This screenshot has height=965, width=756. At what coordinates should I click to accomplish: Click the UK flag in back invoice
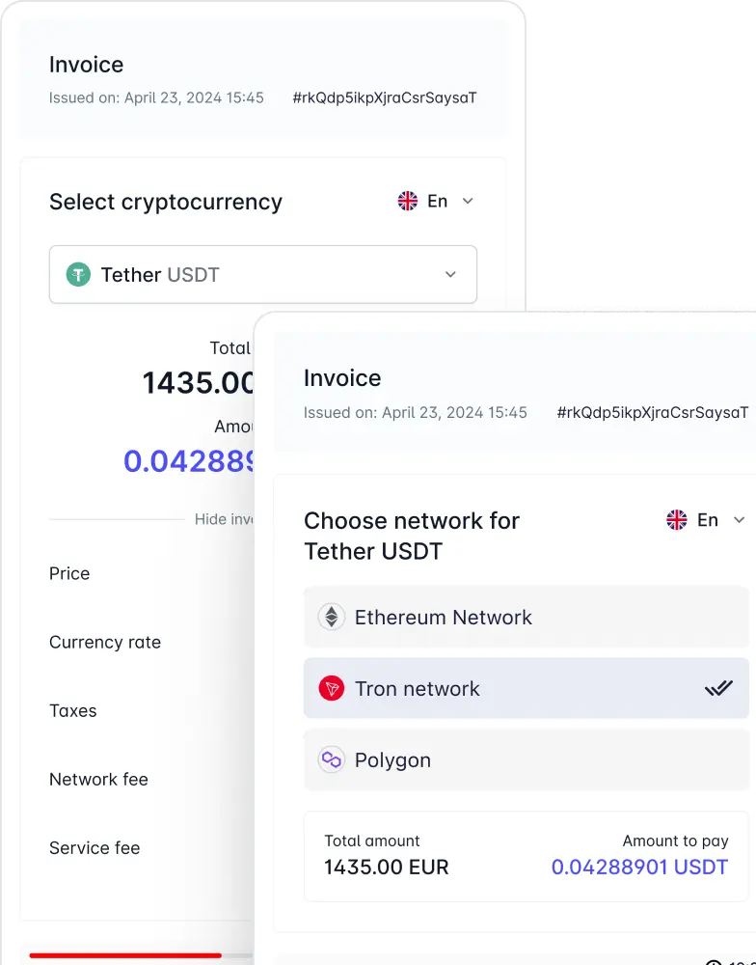pyautogui.click(x=408, y=201)
